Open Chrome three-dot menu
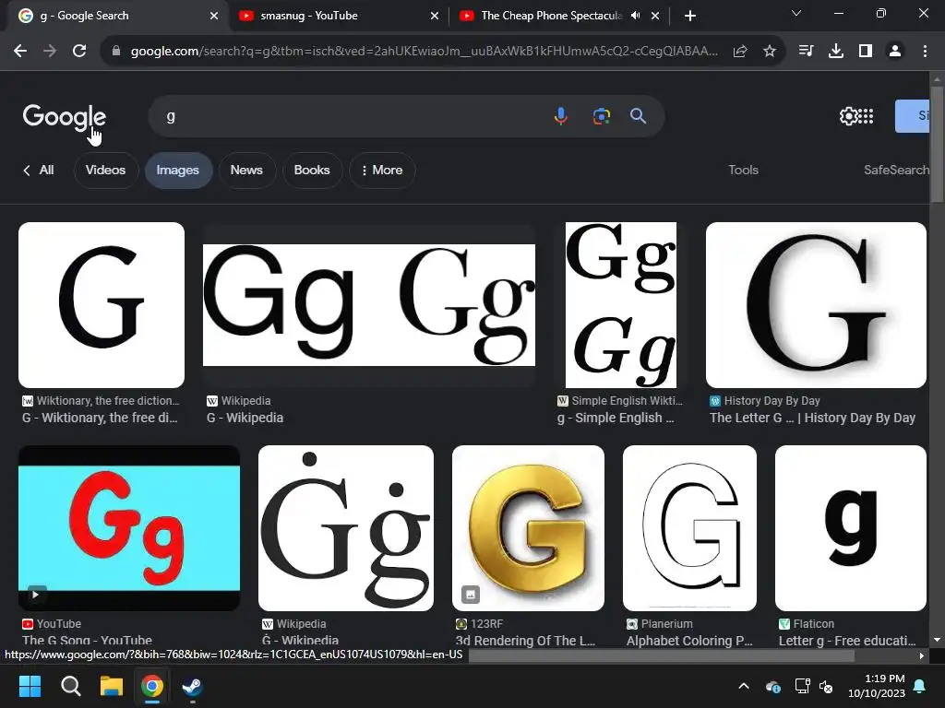Viewport: 945px width, 708px height. click(x=925, y=52)
